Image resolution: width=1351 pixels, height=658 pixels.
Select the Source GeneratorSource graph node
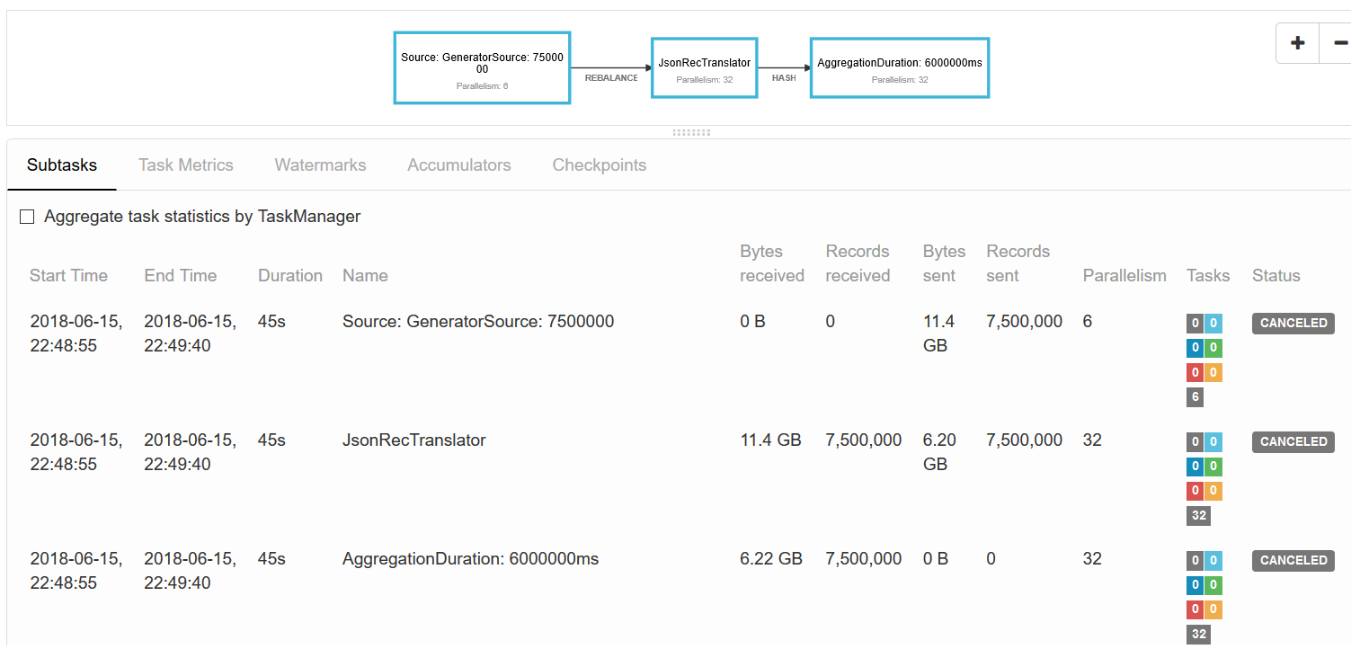(482, 68)
